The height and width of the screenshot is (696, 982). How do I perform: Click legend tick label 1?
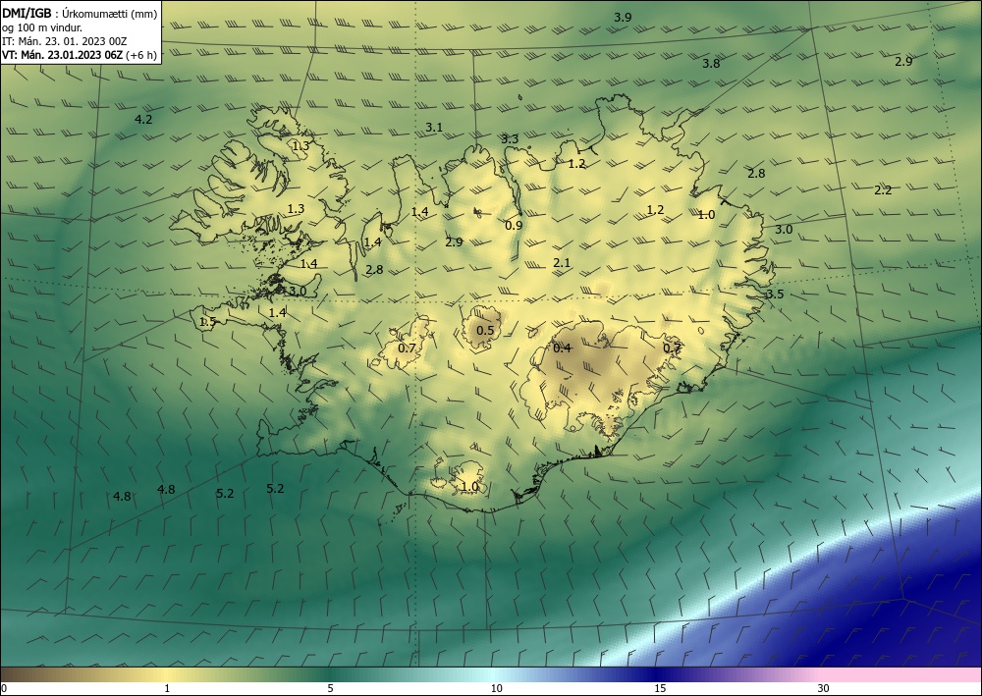click(167, 689)
